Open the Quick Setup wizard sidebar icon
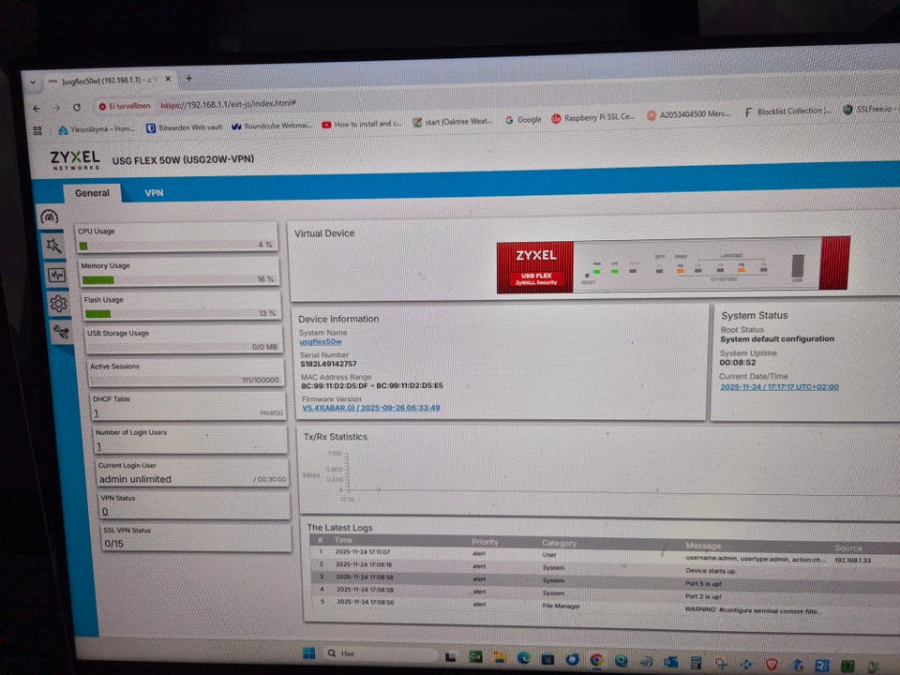Image resolution: width=900 pixels, height=675 pixels. [x=53, y=246]
